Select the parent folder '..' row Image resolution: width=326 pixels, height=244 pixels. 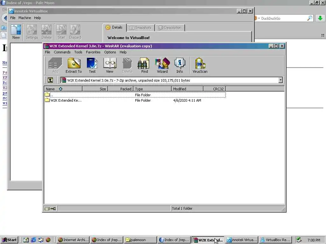135,95
